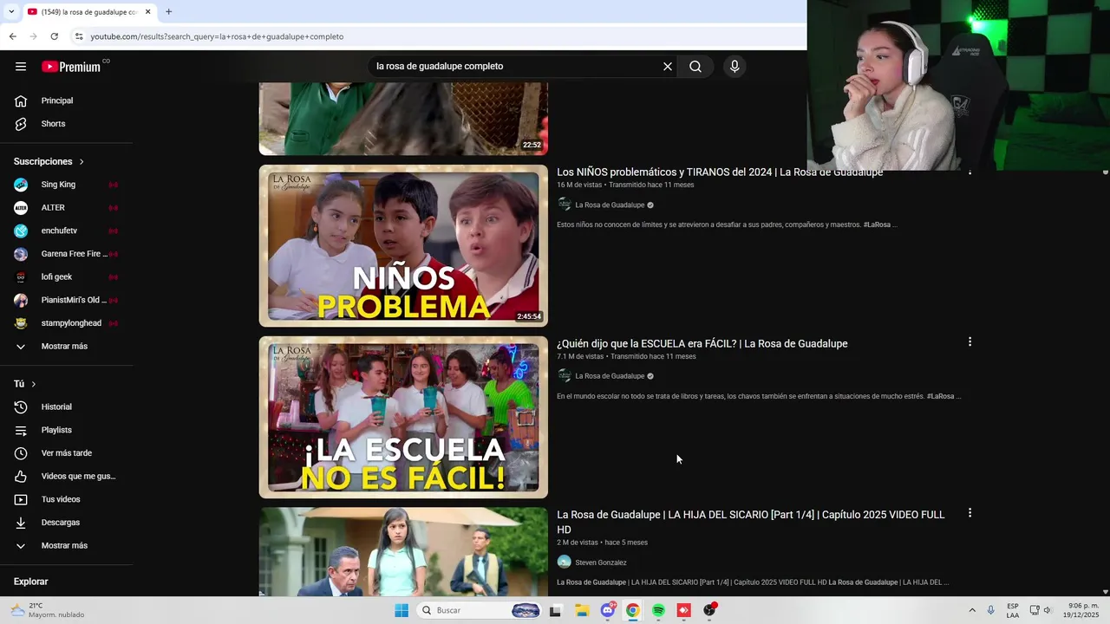
Task: Open LA HIJA DEL SICARIO thumbnail
Action: coord(403,551)
